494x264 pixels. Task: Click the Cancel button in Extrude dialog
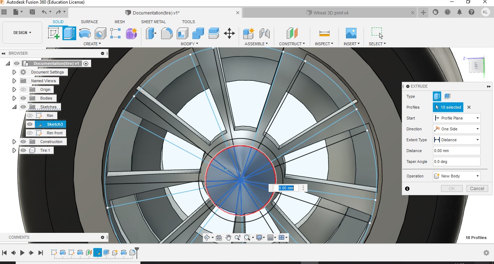click(x=477, y=188)
